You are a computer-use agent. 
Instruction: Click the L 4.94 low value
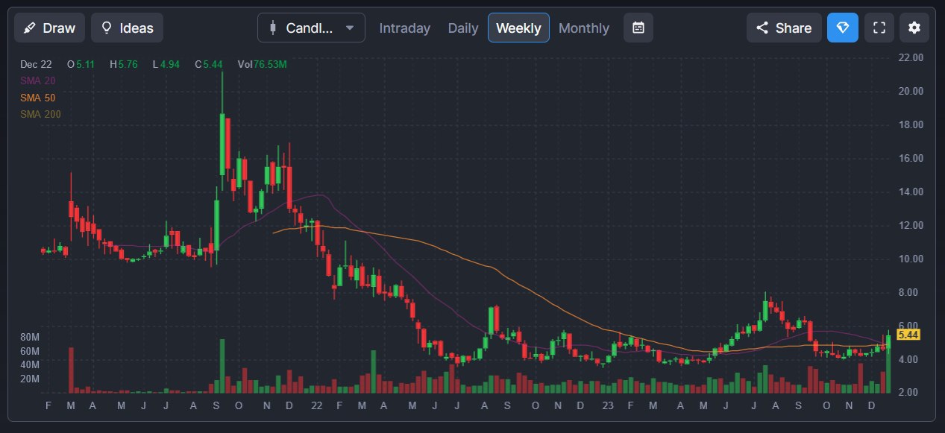pyautogui.click(x=166, y=65)
